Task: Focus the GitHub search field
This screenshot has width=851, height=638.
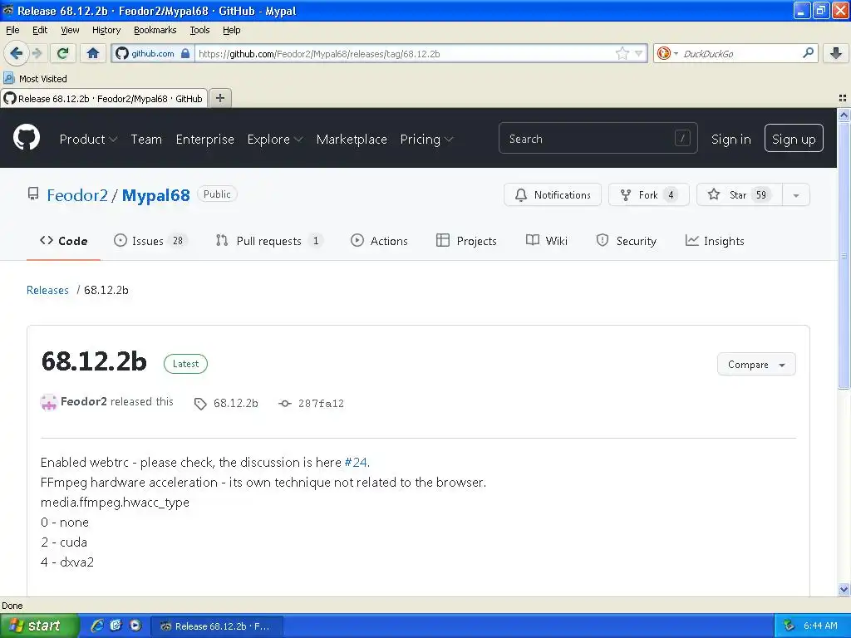Action: click(x=598, y=139)
